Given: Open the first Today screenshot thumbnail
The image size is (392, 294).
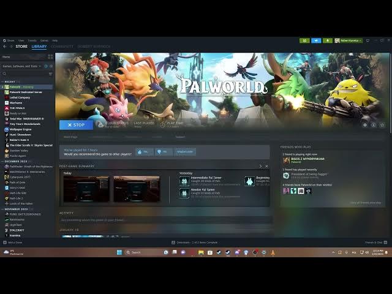Looking at the screenshot, I should [86, 189].
